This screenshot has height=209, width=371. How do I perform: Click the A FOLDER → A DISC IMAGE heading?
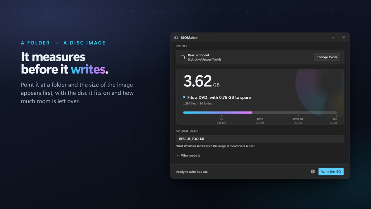coord(63,43)
